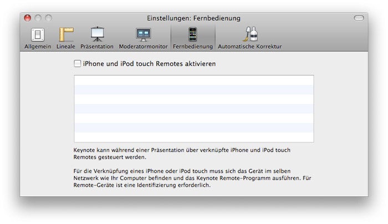The width and height of the screenshot is (388, 224).
Task: Select the Fernbedienung iPhone icon
Action: 192,34
